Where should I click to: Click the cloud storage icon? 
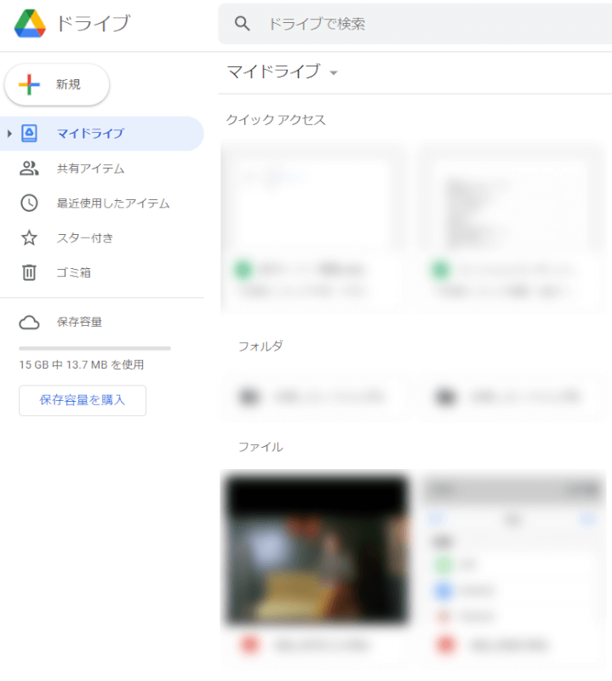pos(29,323)
